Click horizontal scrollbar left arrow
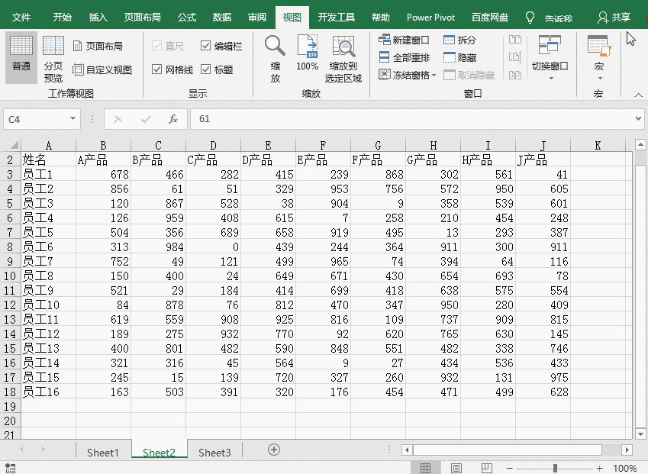Viewport: 648px width, 474px height. 407,450
